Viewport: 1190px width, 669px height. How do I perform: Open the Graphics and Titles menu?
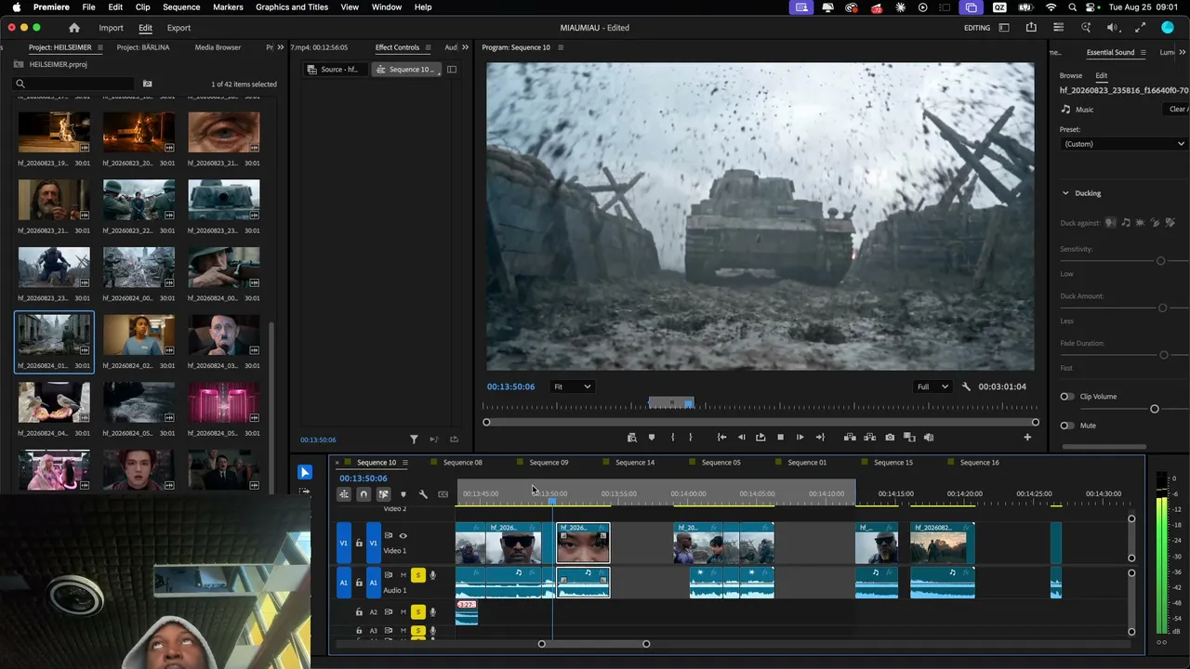click(292, 7)
